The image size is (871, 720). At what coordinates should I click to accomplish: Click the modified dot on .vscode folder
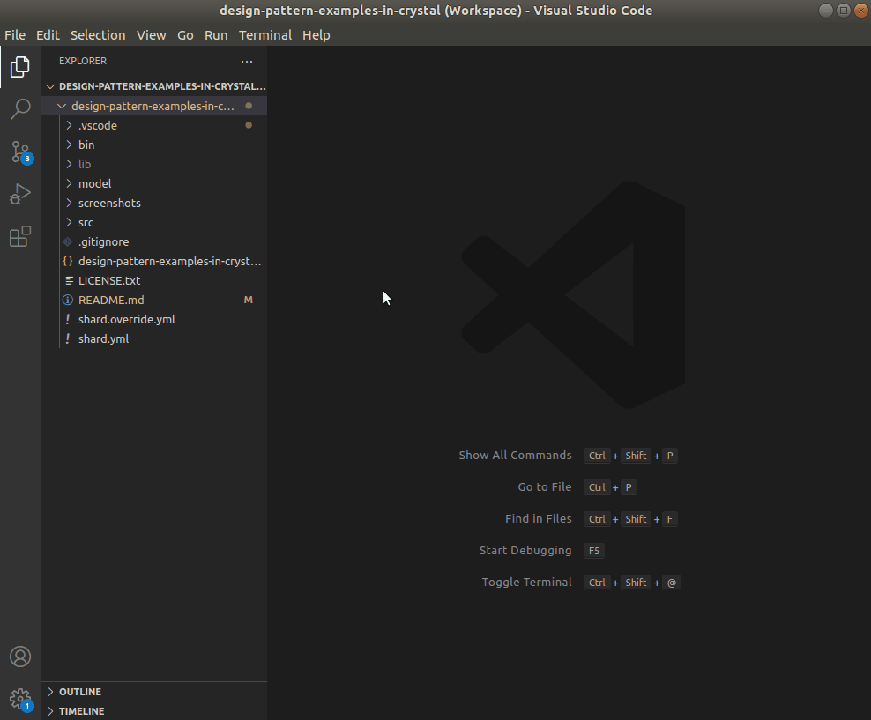pyautogui.click(x=249, y=125)
